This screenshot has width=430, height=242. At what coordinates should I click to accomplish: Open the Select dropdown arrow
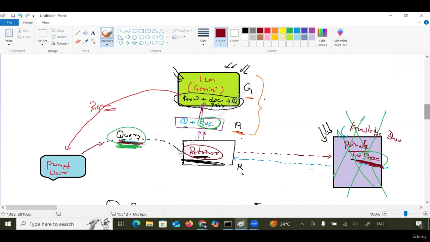coord(42,45)
